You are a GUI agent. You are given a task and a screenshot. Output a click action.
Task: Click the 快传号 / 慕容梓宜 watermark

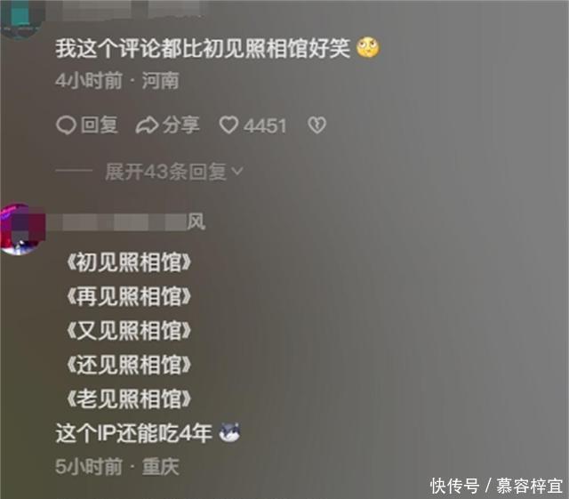click(496, 487)
